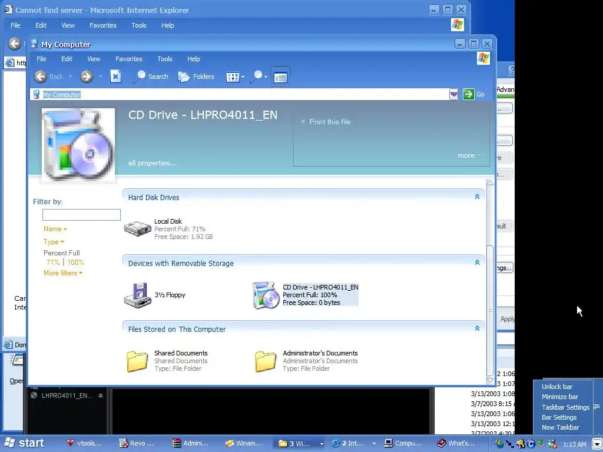Open the grouped 2 Internet Explorer taskbar button
Screen dimensions: 603x452
(353, 444)
